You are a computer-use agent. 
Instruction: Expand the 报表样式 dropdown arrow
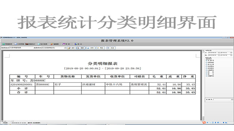tap(65, 48)
